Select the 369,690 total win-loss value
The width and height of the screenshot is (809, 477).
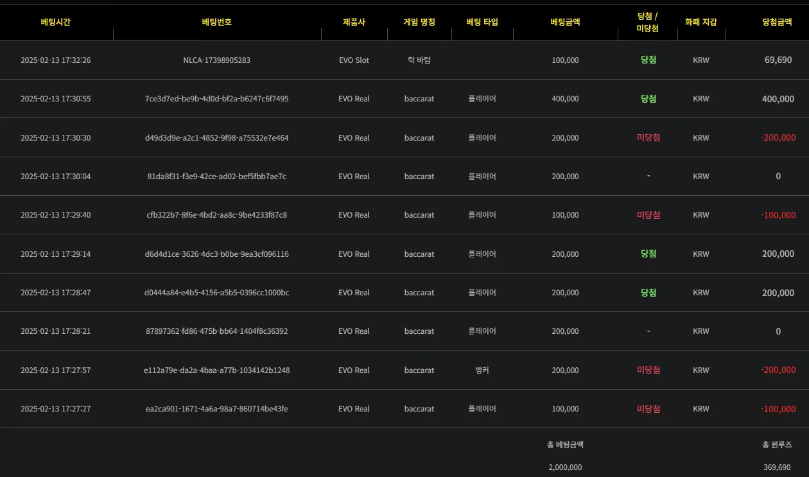[x=777, y=467]
